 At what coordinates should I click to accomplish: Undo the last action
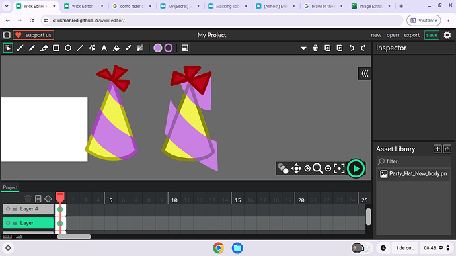click(x=352, y=48)
